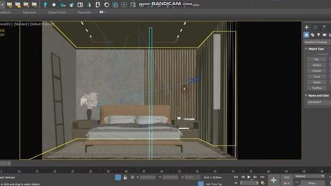Expand the track bar arrow below viewport
The image size is (331, 186).
[x=9, y=163]
